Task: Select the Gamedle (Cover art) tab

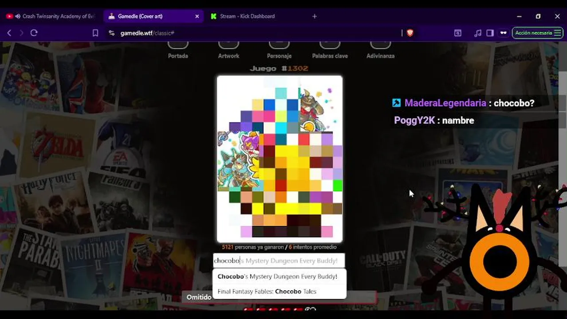Action: (x=154, y=16)
